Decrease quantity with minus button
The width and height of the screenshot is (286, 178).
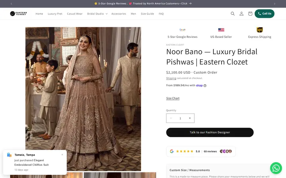pos(171,118)
